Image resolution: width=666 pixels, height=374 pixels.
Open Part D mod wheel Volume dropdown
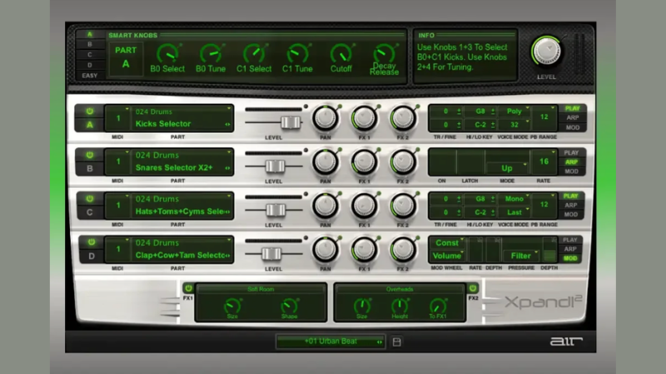(x=447, y=256)
